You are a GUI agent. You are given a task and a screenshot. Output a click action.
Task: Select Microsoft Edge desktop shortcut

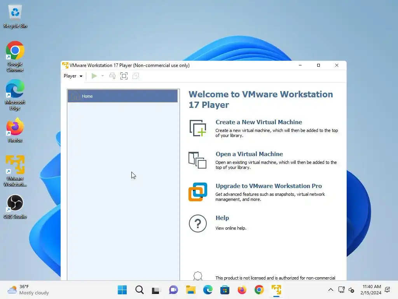click(15, 95)
